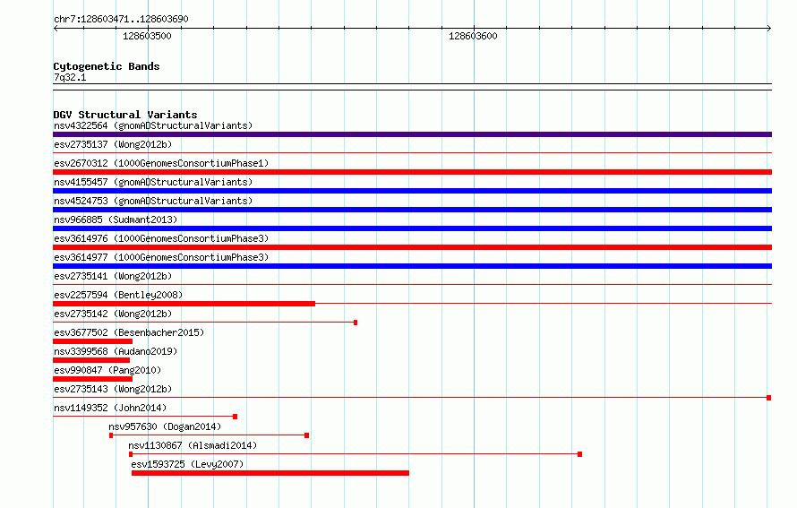Click the 128603600 ruler position label
This screenshot has width=797, height=508.
pos(473,36)
